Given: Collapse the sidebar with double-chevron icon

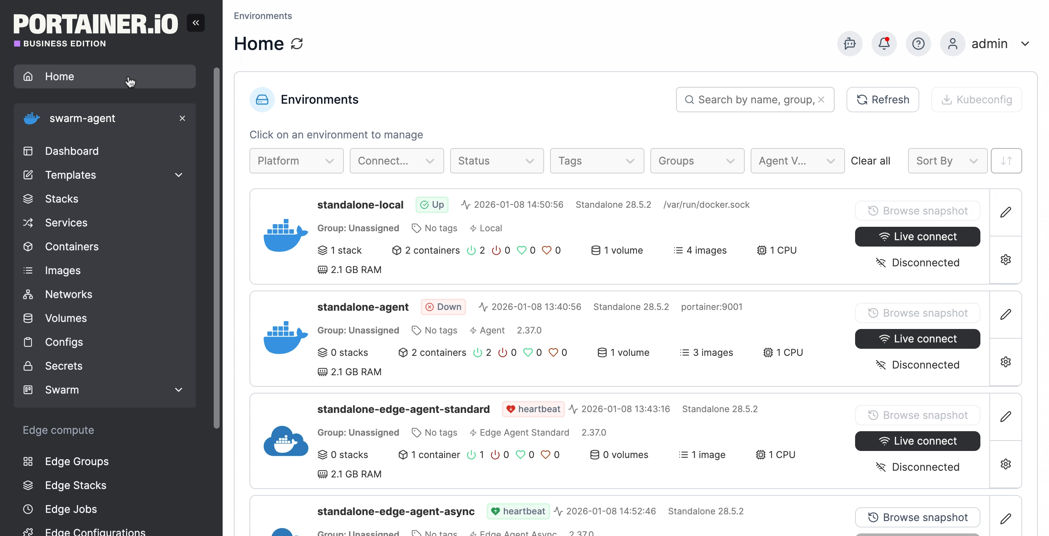Looking at the screenshot, I should [195, 23].
